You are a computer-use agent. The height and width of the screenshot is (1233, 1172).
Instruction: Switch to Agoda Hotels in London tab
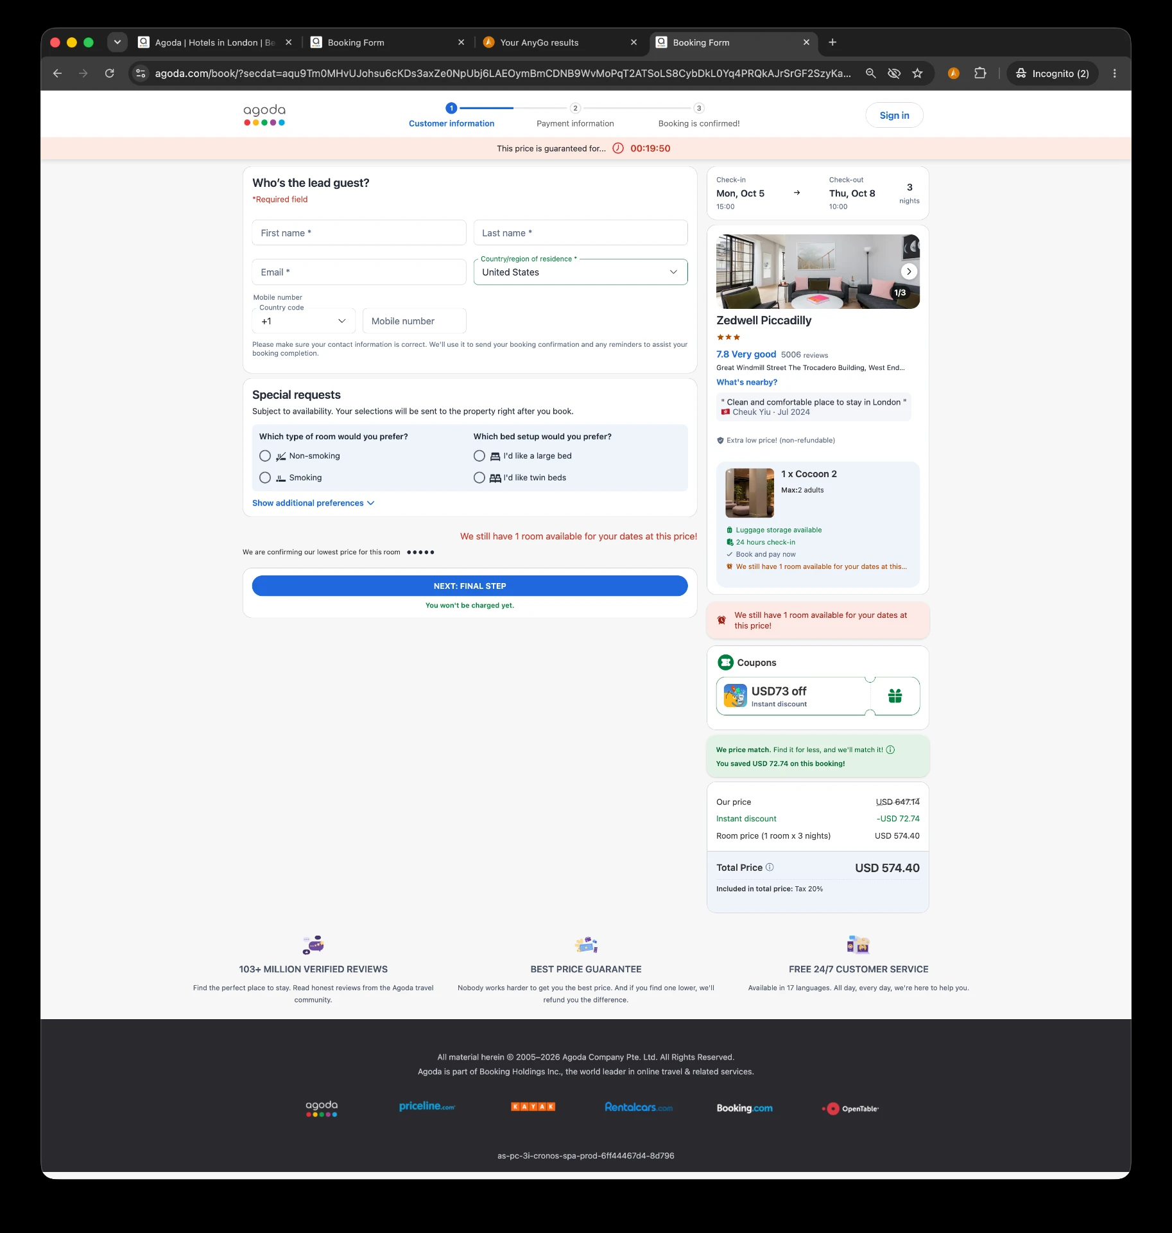coord(215,42)
